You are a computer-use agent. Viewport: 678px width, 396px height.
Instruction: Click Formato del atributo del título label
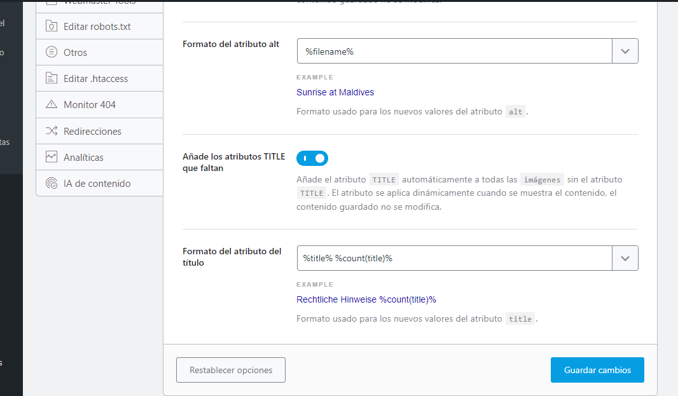coord(232,257)
